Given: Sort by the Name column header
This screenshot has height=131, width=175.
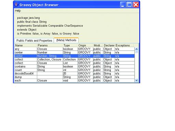Looking at the screenshot, I should click(x=26, y=45).
